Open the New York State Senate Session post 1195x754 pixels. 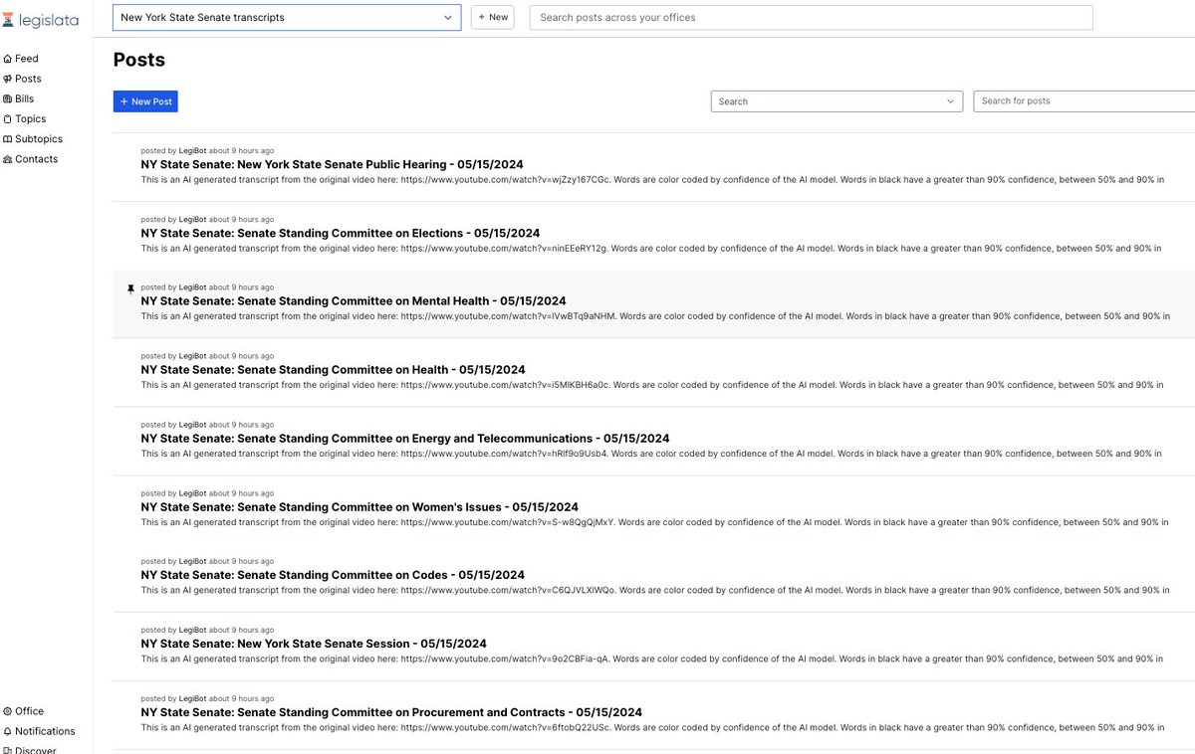tap(314, 644)
